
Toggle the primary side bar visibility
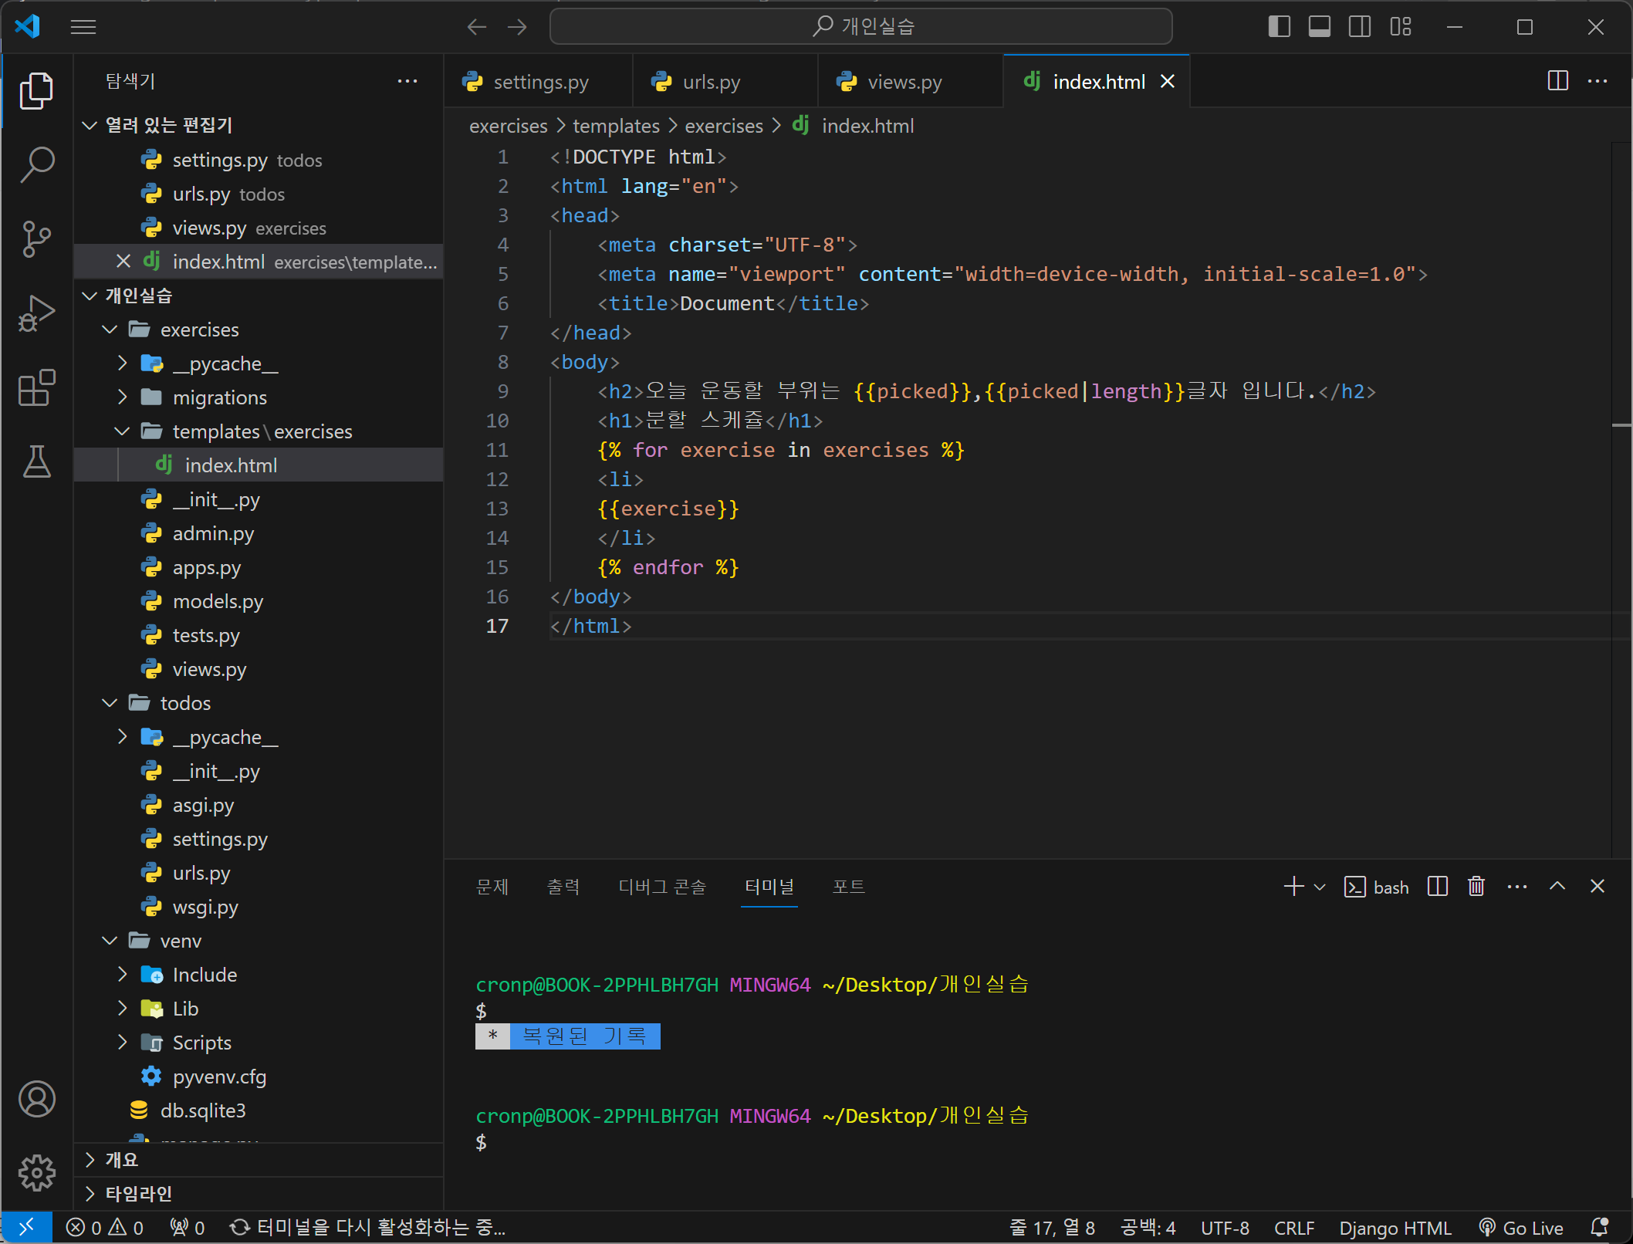[1279, 27]
